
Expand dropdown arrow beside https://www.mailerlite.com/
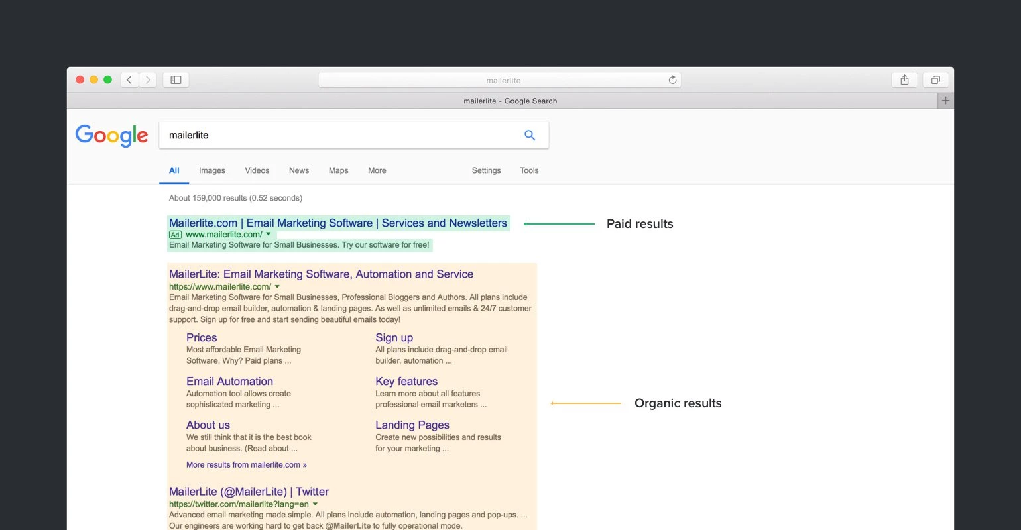[x=277, y=286]
